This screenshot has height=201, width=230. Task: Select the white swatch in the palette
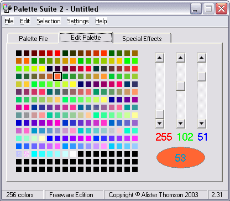[x=73, y=154]
